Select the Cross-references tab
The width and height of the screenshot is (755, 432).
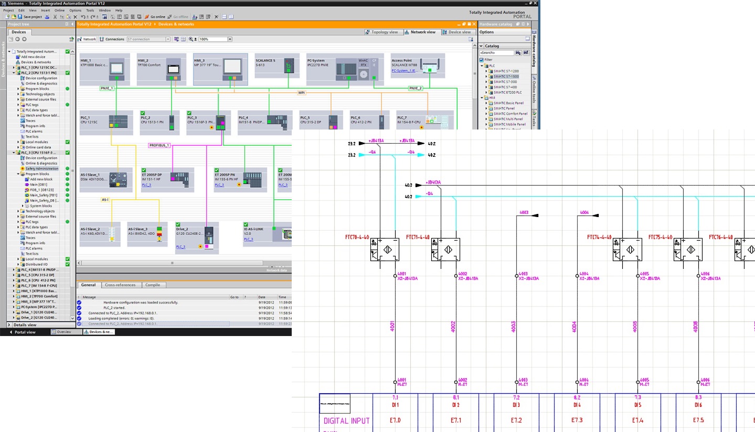[x=120, y=285]
